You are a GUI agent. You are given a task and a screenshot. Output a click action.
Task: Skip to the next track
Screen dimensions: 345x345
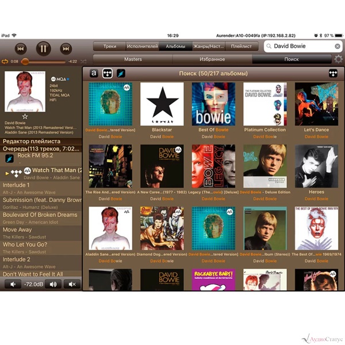[x=66, y=49]
